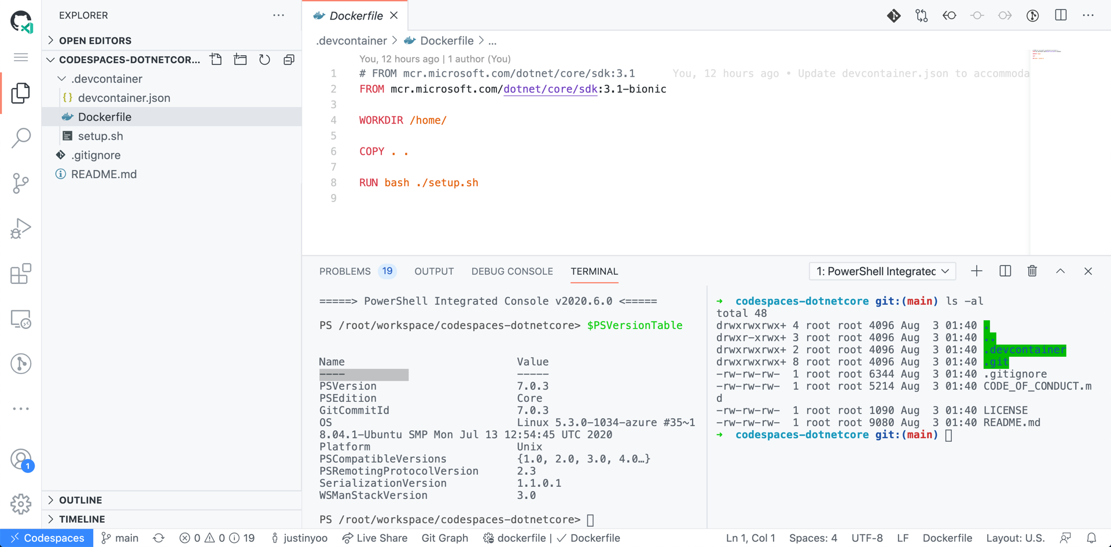The height and width of the screenshot is (547, 1111).
Task: Open editor more actions ellipsis
Action: pyautogui.click(x=1088, y=16)
